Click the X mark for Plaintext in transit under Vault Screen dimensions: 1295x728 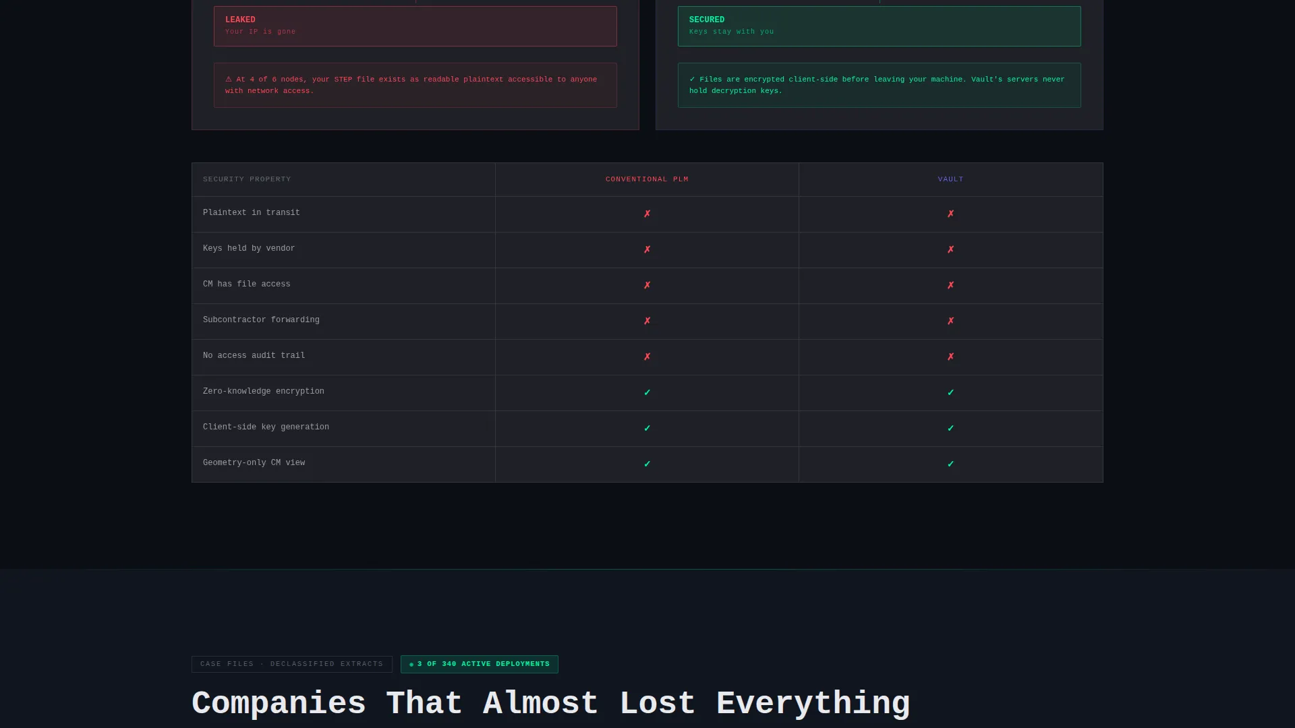pyautogui.click(x=950, y=214)
